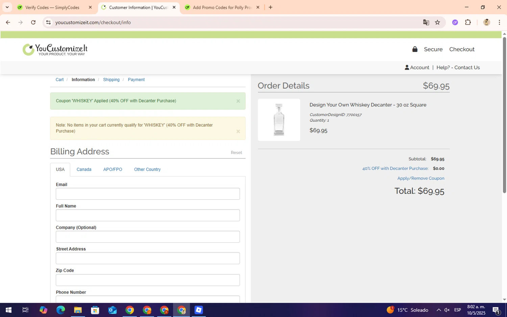Image resolution: width=507 pixels, height=317 pixels.
Task: Click the scrollbar down arrow
Action: (504, 300)
